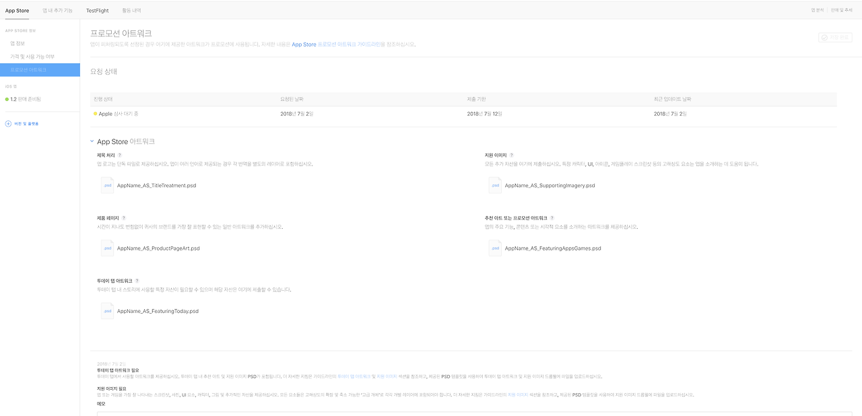Open 앱 정보 in the sidebar
This screenshot has height=416, width=862.
pos(18,44)
